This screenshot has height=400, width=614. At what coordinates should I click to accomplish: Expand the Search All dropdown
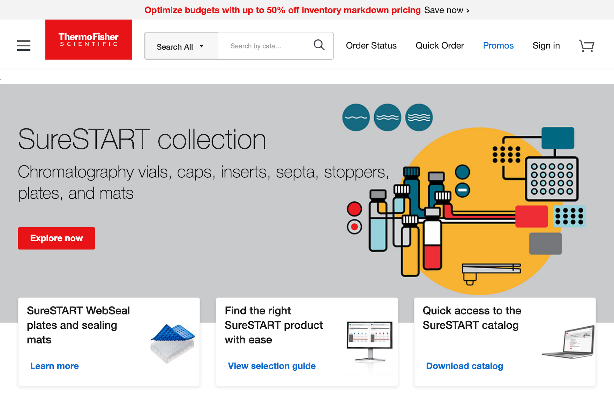pyautogui.click(x=181, y=46)
